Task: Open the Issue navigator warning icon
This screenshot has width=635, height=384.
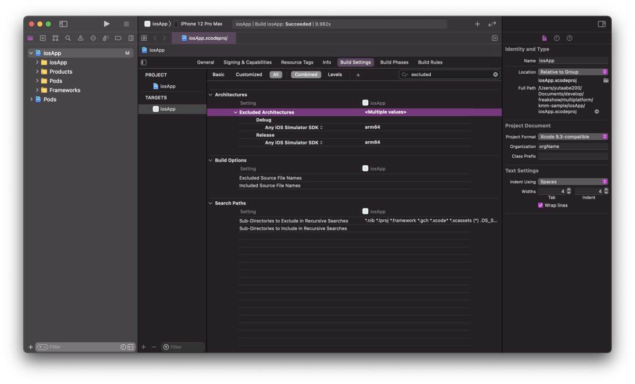Action: (80, 38)
